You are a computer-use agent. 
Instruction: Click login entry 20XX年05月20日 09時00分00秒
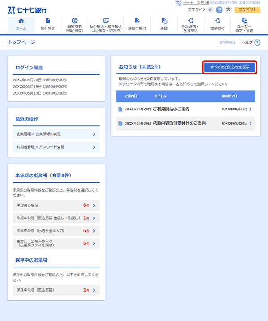40,80
